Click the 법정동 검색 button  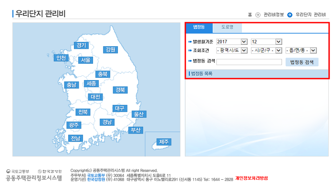coord(302,62)
